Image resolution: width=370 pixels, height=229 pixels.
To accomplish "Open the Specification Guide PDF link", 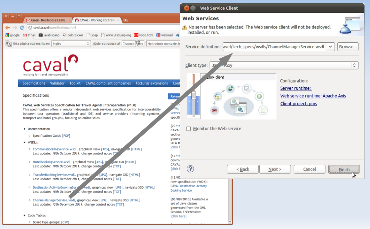I will [x=66, y=136].
